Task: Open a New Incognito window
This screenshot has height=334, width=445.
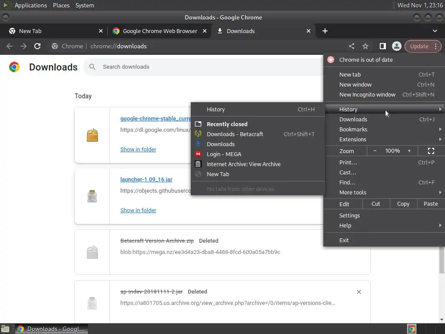Action: pyautogui.click(x=384, y=94)
